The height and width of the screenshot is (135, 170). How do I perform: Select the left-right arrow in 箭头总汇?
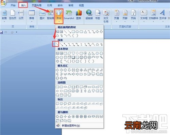pos(73,70)
